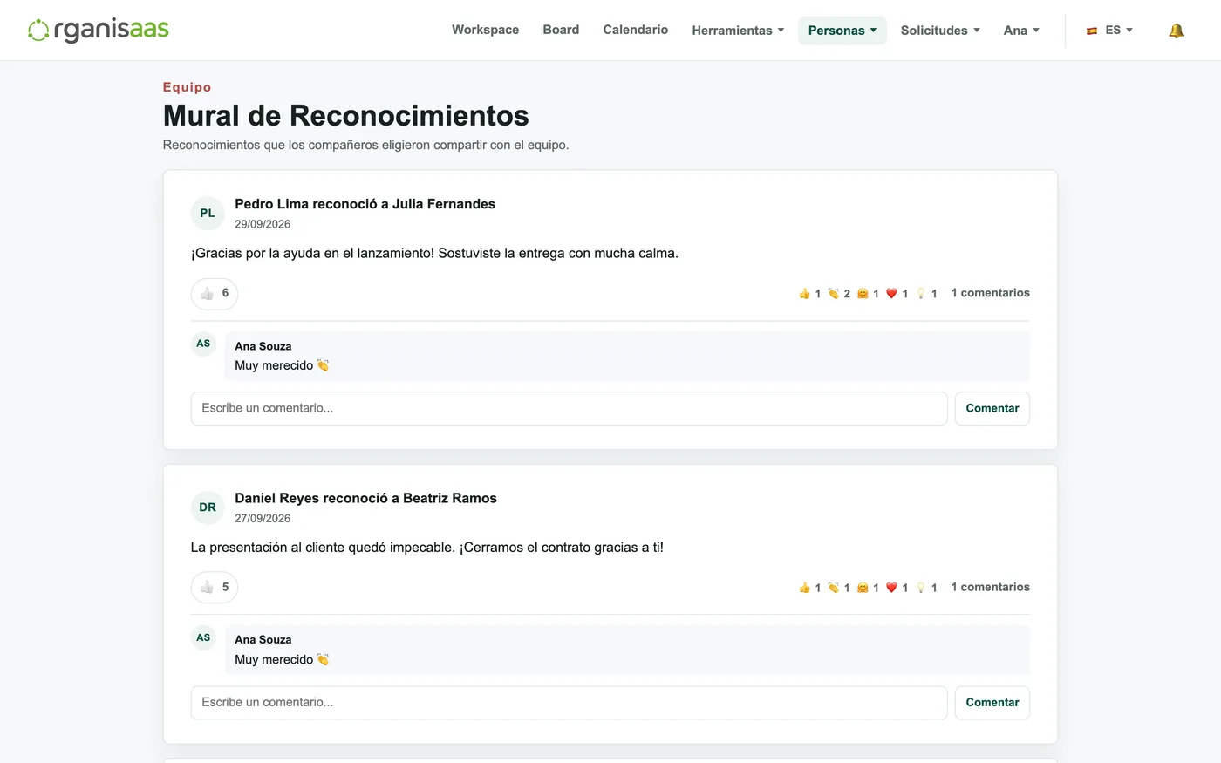Open the Ana user menu
The image size is (1221, 763).
[1021, 31]
